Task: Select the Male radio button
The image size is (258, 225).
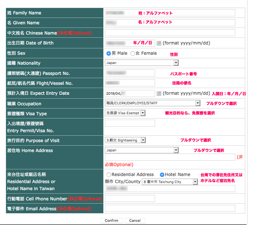Action: 108,53
